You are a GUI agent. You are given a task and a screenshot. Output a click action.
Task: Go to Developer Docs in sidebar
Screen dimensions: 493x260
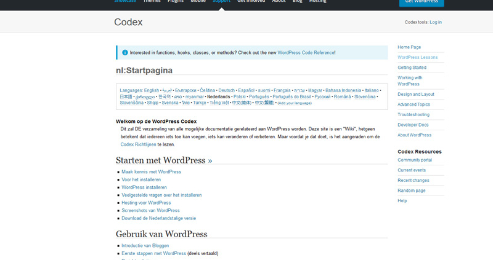click(413, 125)
